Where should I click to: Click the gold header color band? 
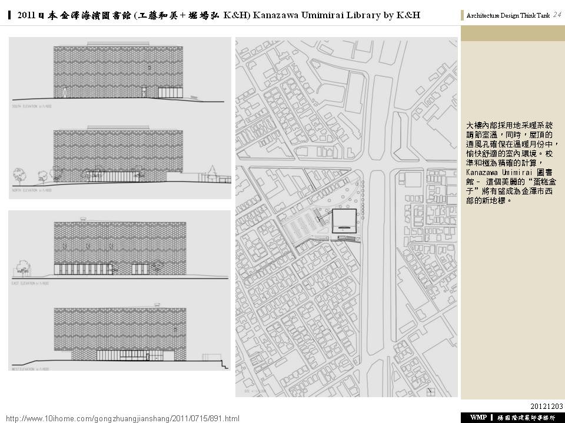point(511,33)
